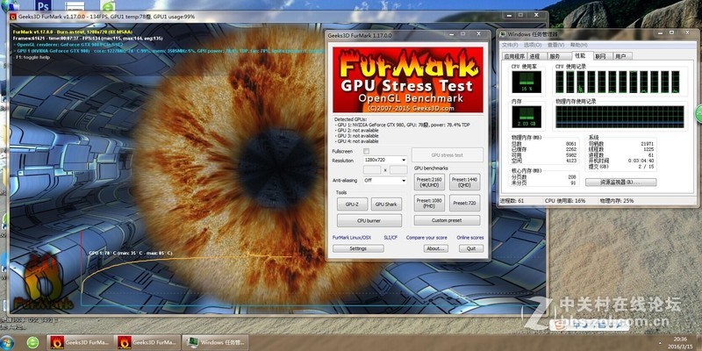
Task: Click the 'OpenGL renderer' overlay line
Action: pyautogui.click(x=69, y=45)
